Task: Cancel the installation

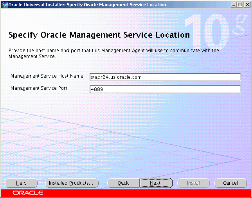Action: click(230, 183)
